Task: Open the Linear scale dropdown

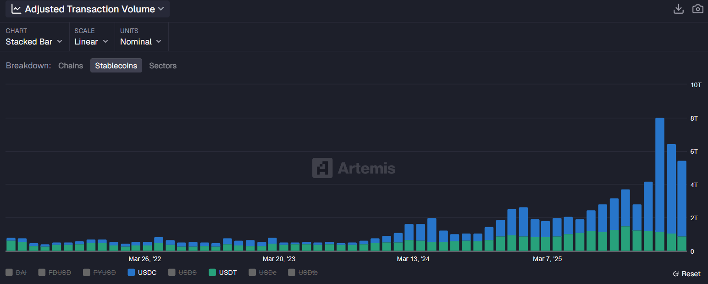Action: [x=91, y=41]
